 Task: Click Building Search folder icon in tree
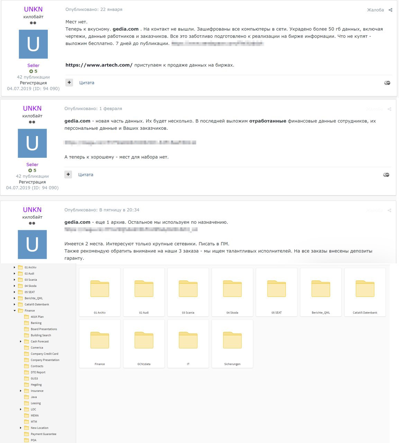27,335
